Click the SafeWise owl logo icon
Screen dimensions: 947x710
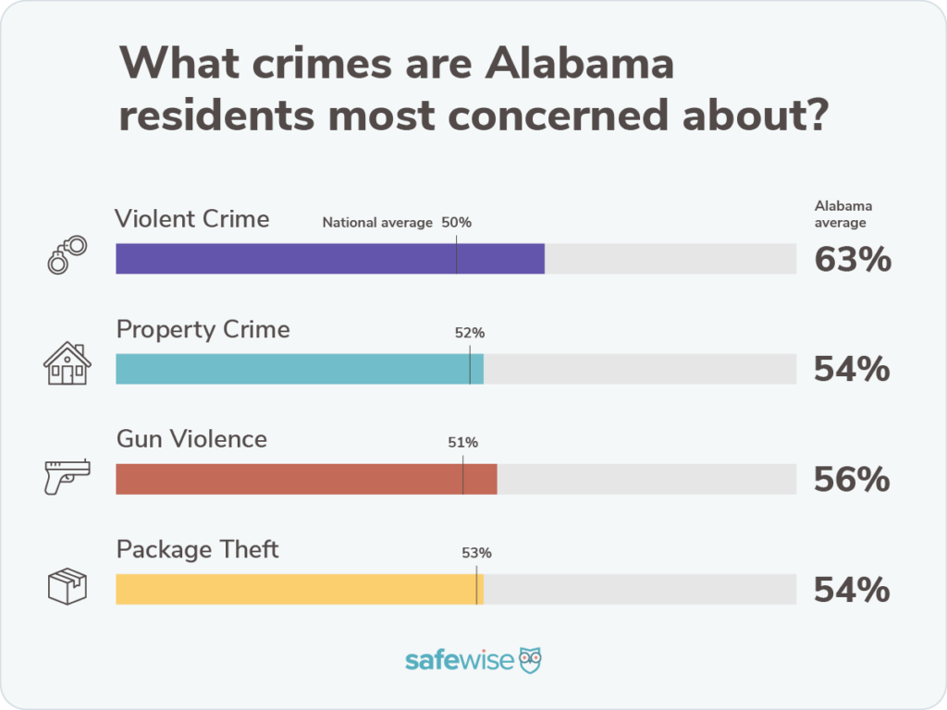(x=530, y=660)
